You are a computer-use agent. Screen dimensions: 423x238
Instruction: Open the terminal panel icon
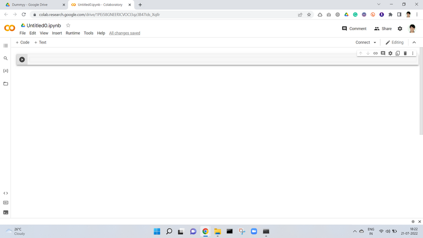coord(5,212)
